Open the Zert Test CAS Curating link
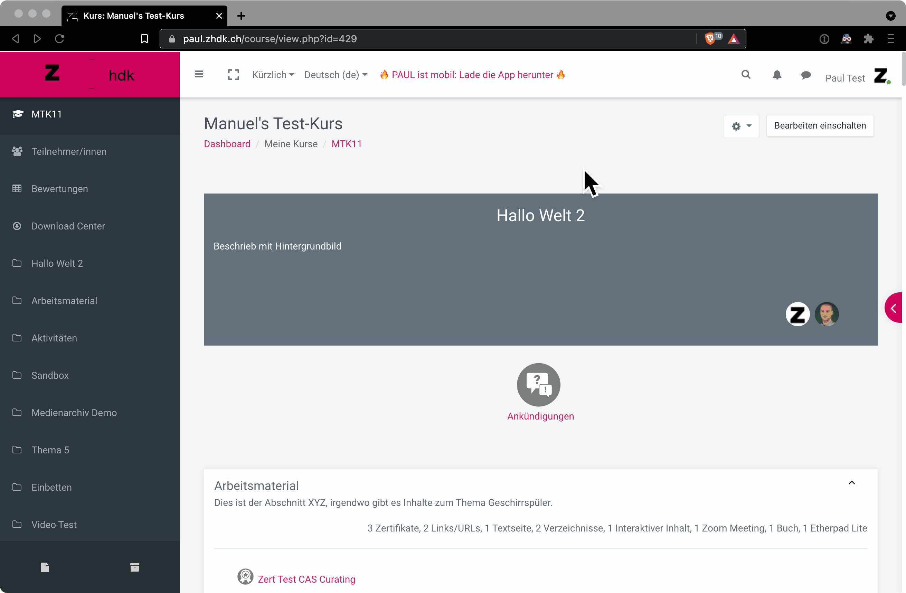 click(306, 579)
